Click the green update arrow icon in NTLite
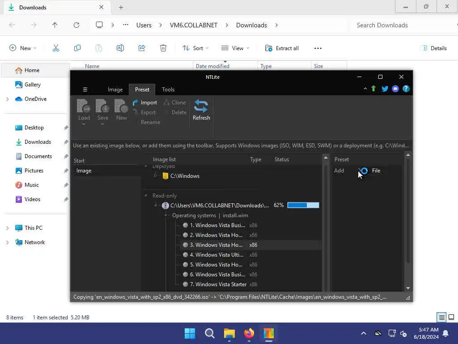 click(x=373, y=89)
